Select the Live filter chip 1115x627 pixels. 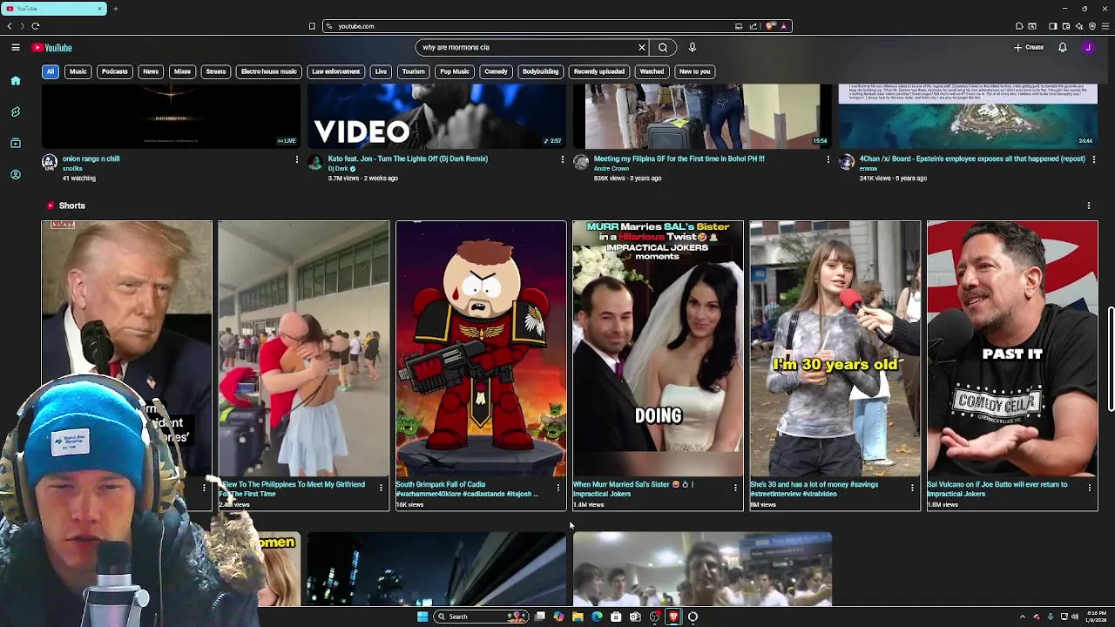[x=381, y=71]
